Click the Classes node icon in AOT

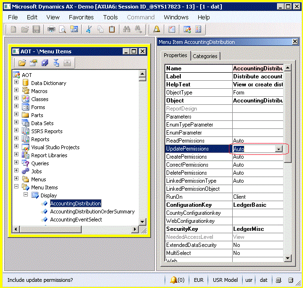(25, 99)
